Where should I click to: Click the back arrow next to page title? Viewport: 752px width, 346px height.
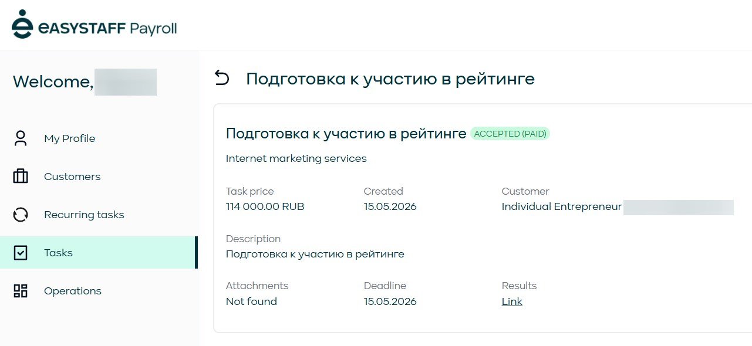point(222,78)
